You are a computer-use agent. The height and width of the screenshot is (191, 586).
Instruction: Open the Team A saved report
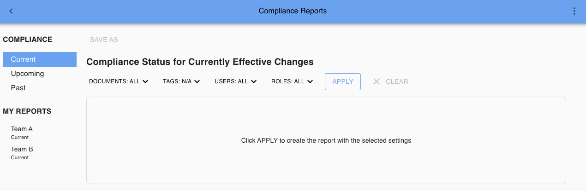[22, 132]
